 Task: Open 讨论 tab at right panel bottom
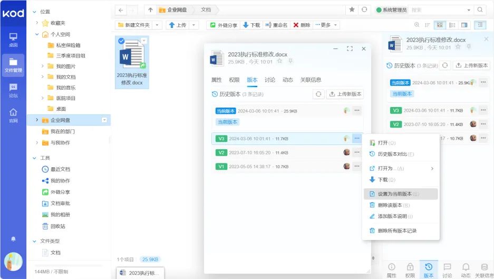pos(447,270)
